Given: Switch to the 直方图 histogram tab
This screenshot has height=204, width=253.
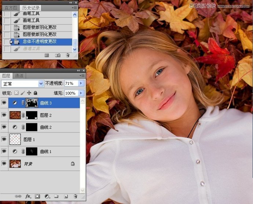Looking at the screenshot, I should tap(10, 8).
